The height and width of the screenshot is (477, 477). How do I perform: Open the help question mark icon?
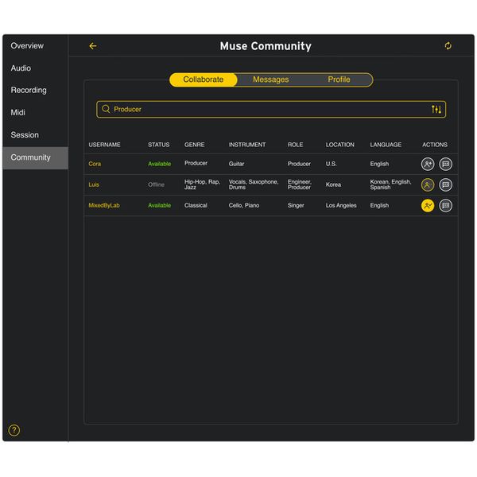pos(14,430)
